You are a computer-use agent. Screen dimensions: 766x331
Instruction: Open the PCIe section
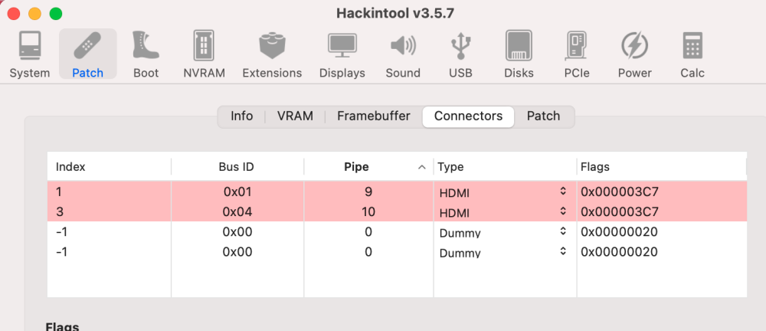[x=577, y=54]
